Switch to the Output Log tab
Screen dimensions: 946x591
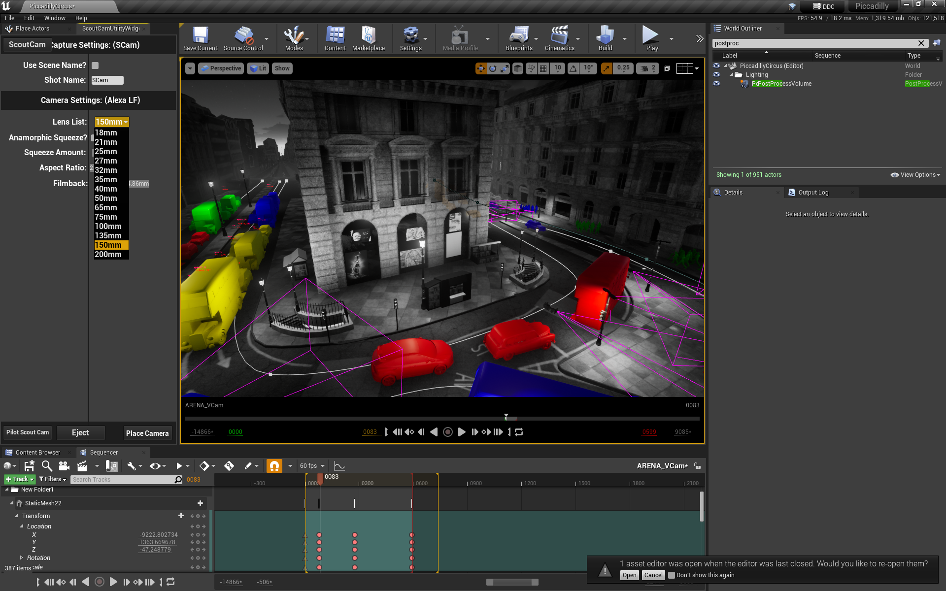pos(813,193)
